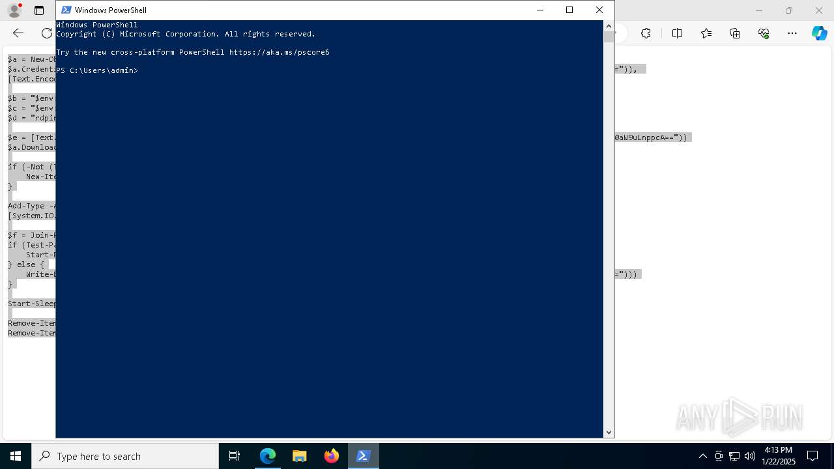Open Microsoft Edge from the taskbar
The height and width of the screenshot is (469, 834).
click(x=268, y=456)
